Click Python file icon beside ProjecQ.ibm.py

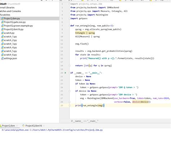(x=2, y=18)
